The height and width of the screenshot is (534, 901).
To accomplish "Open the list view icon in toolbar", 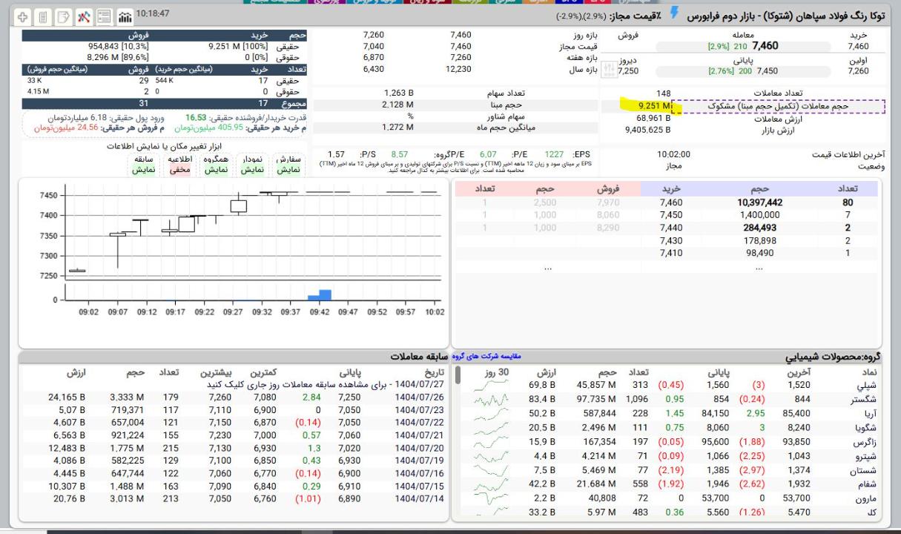I will (105, 16).
